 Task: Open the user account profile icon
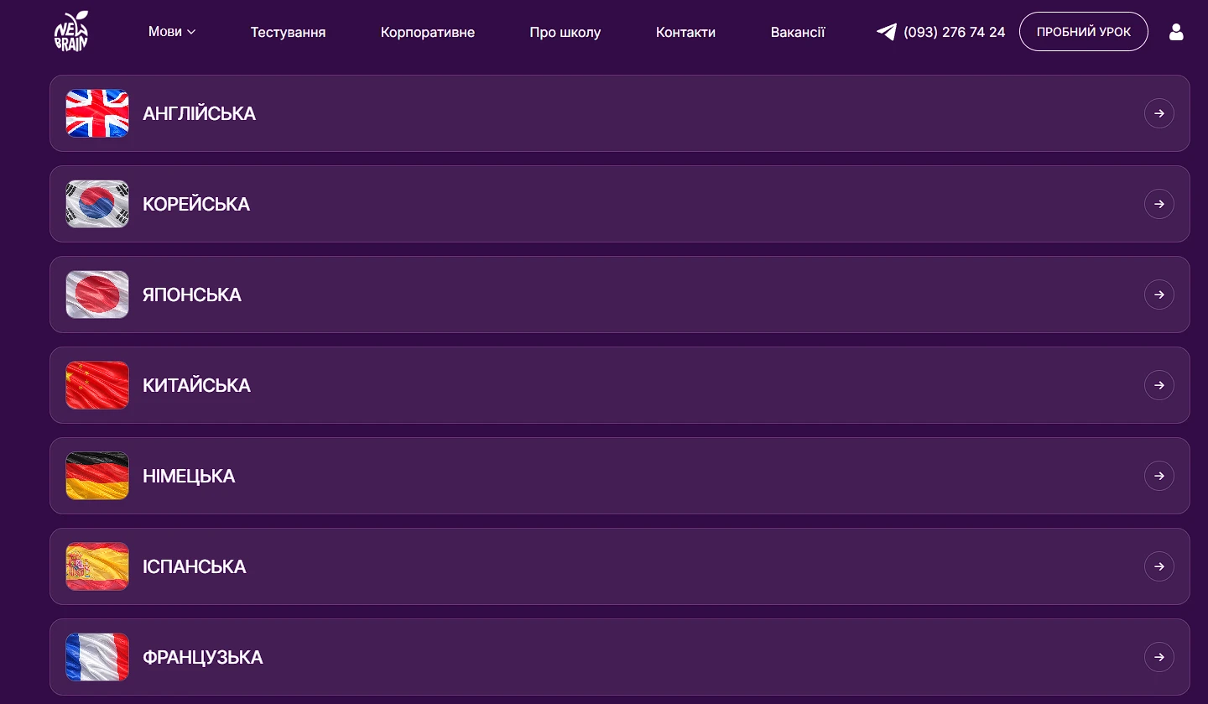pos(1176,32)
